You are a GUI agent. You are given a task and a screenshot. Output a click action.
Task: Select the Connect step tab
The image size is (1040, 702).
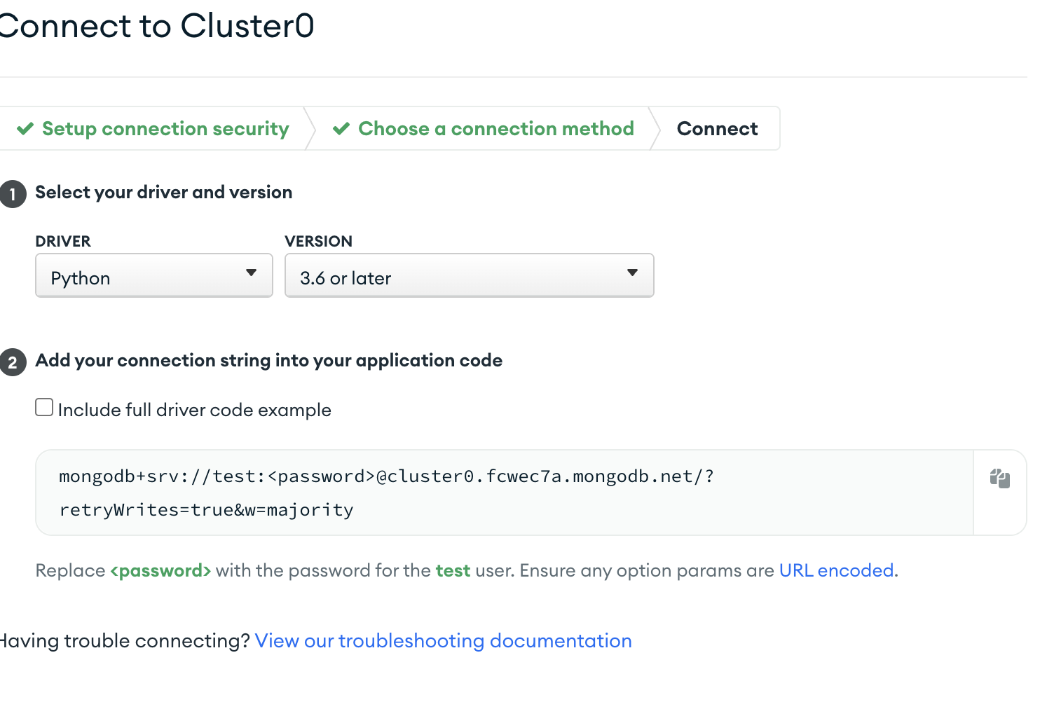coord(717,129)
